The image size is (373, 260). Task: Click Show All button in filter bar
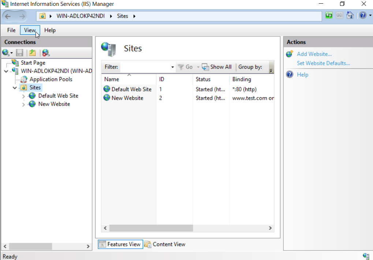pyautogui.click(x=217, y=67)
